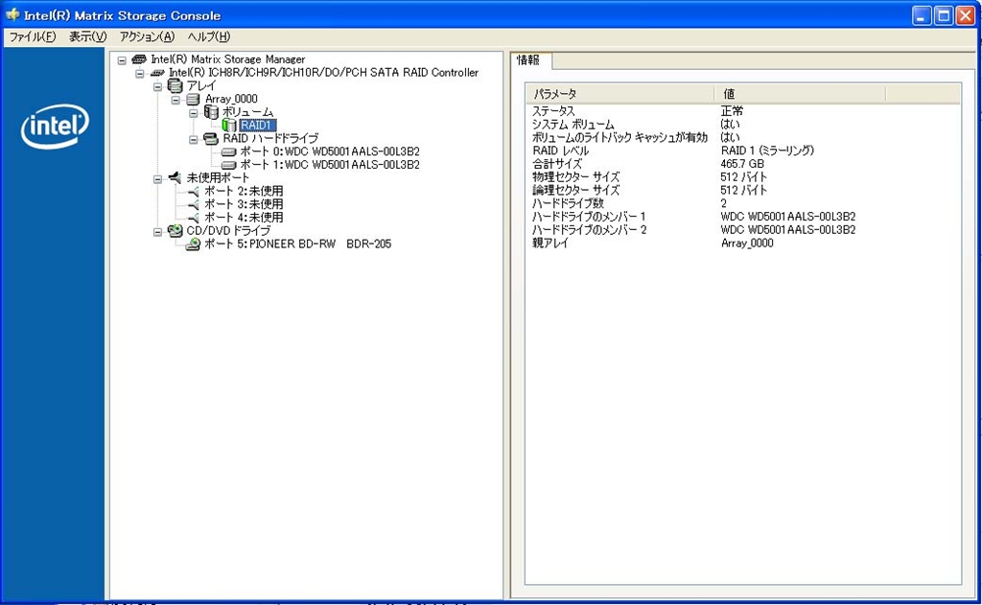Click the Array_0000 value in info table
The image size is (982, 605).
tap(747, 243)
